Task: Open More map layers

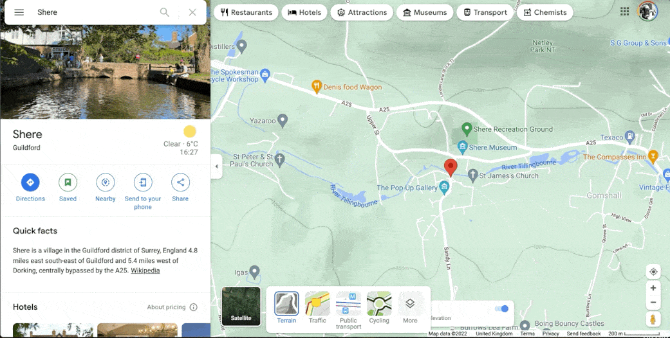Action: tap(410, 308)
